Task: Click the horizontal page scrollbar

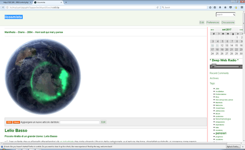Action: pyautogui.click(x=115, y=143)
